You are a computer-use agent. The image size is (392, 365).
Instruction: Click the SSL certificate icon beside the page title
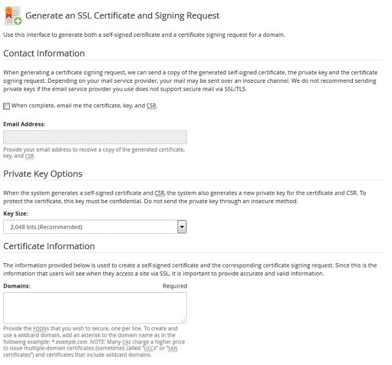(13, 15)
